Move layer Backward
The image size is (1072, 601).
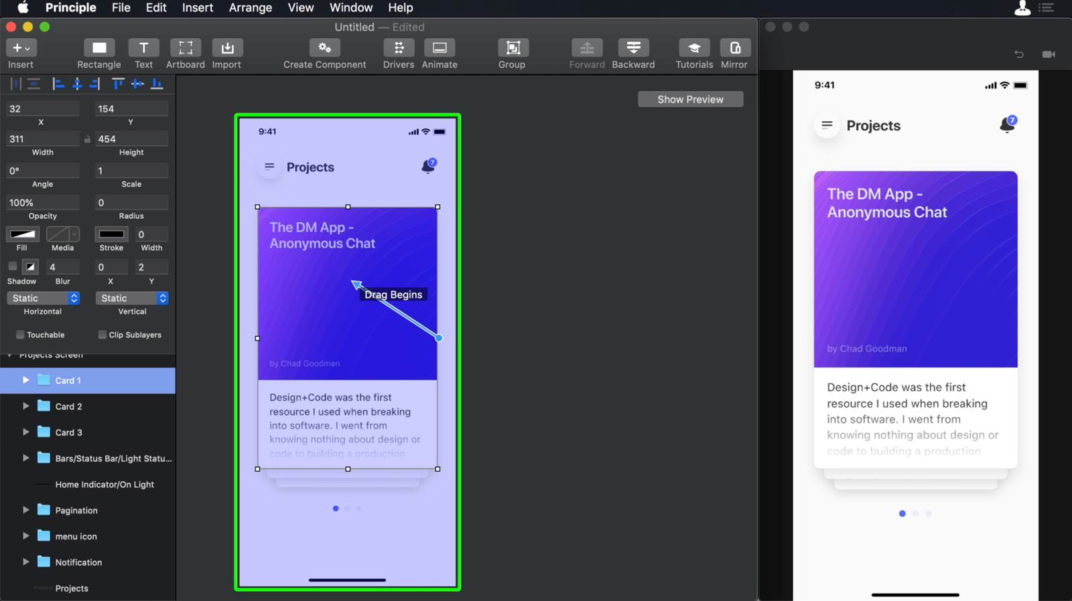pyautogui.click(x=633, y=48)
